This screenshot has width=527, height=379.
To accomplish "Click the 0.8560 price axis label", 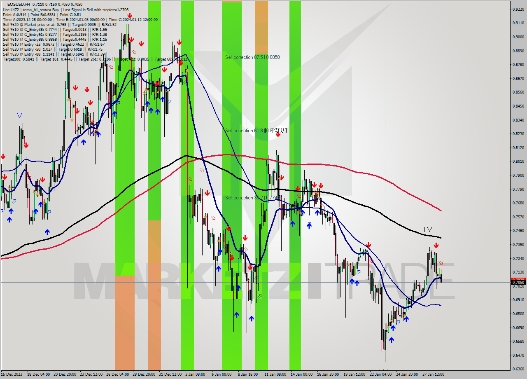I will point(518,92).
